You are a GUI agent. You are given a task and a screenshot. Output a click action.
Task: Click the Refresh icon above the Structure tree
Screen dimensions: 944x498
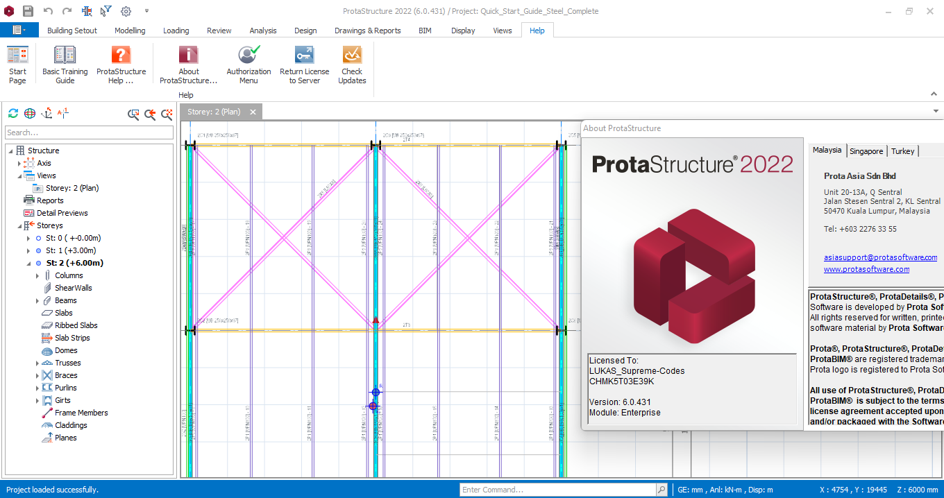12,113
